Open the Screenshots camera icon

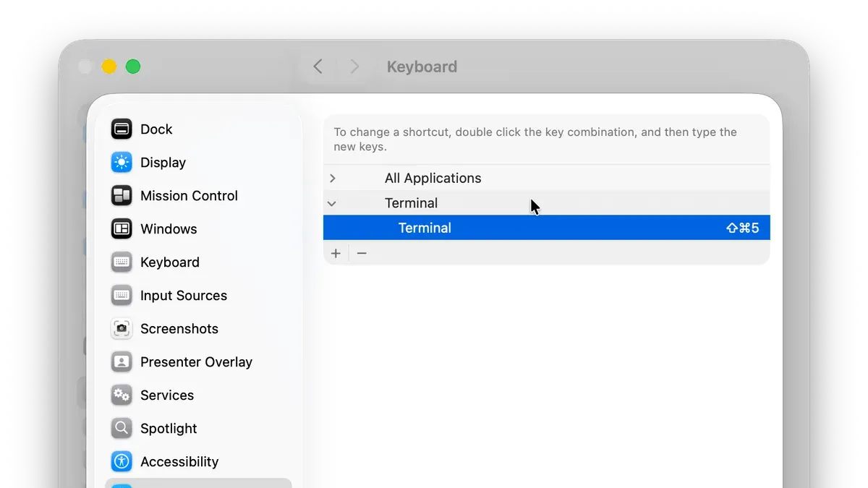[122, 329]
